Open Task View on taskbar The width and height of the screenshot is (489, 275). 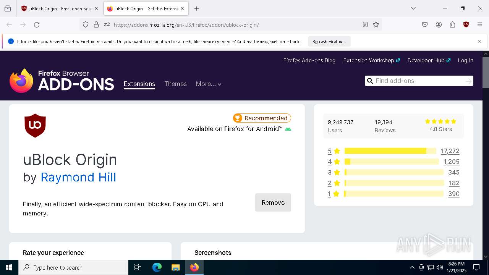coord(138,267)
